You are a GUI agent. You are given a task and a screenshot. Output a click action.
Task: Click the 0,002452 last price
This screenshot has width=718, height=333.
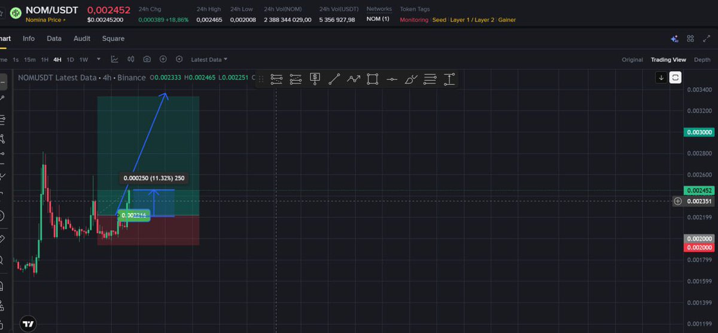[x=109, y=10]
